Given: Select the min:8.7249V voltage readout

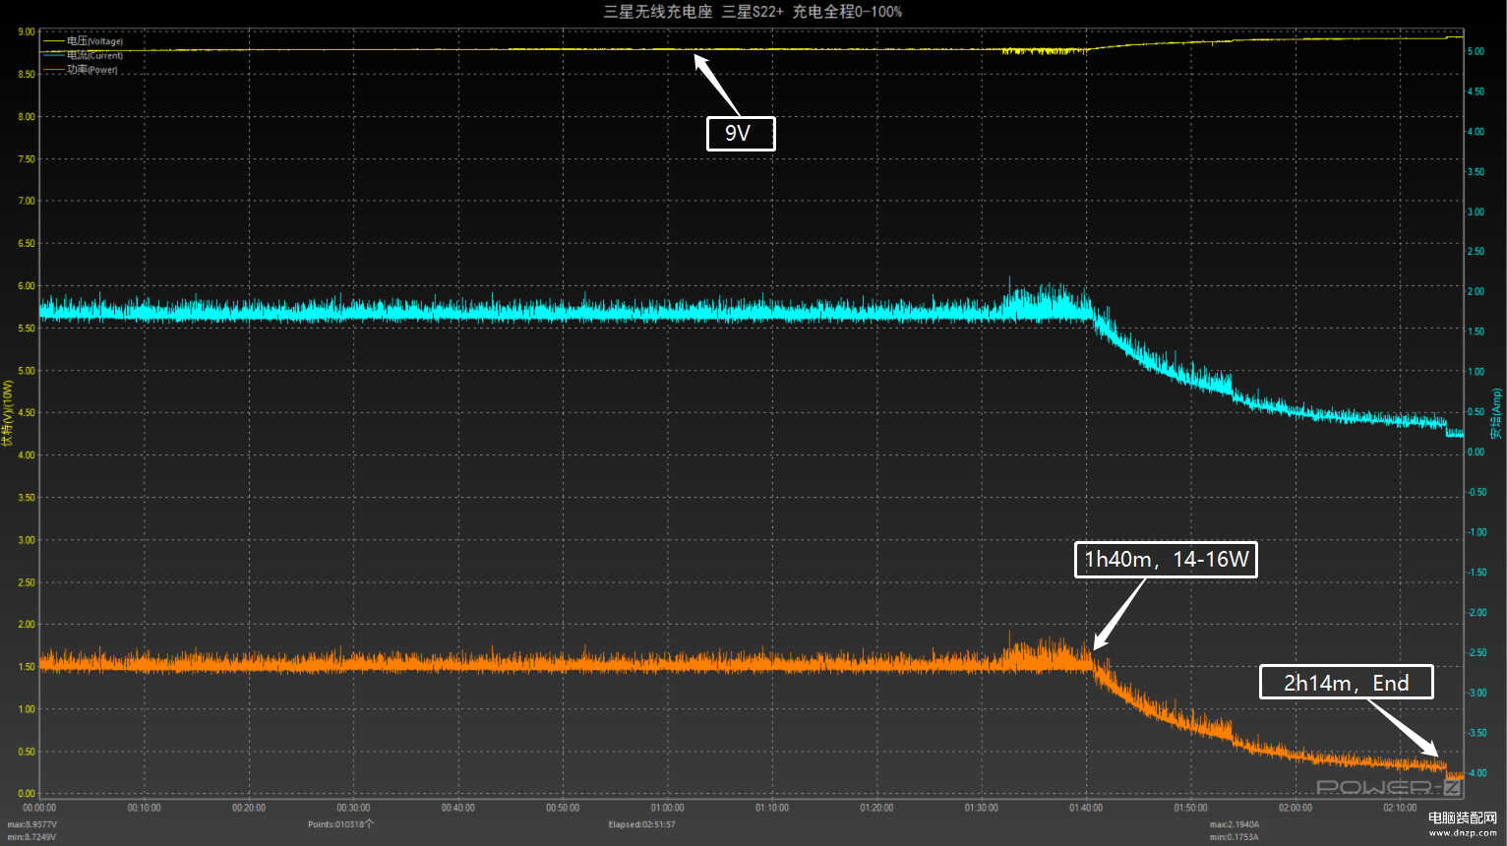Looking at the screenshot, I should (31, 837).
